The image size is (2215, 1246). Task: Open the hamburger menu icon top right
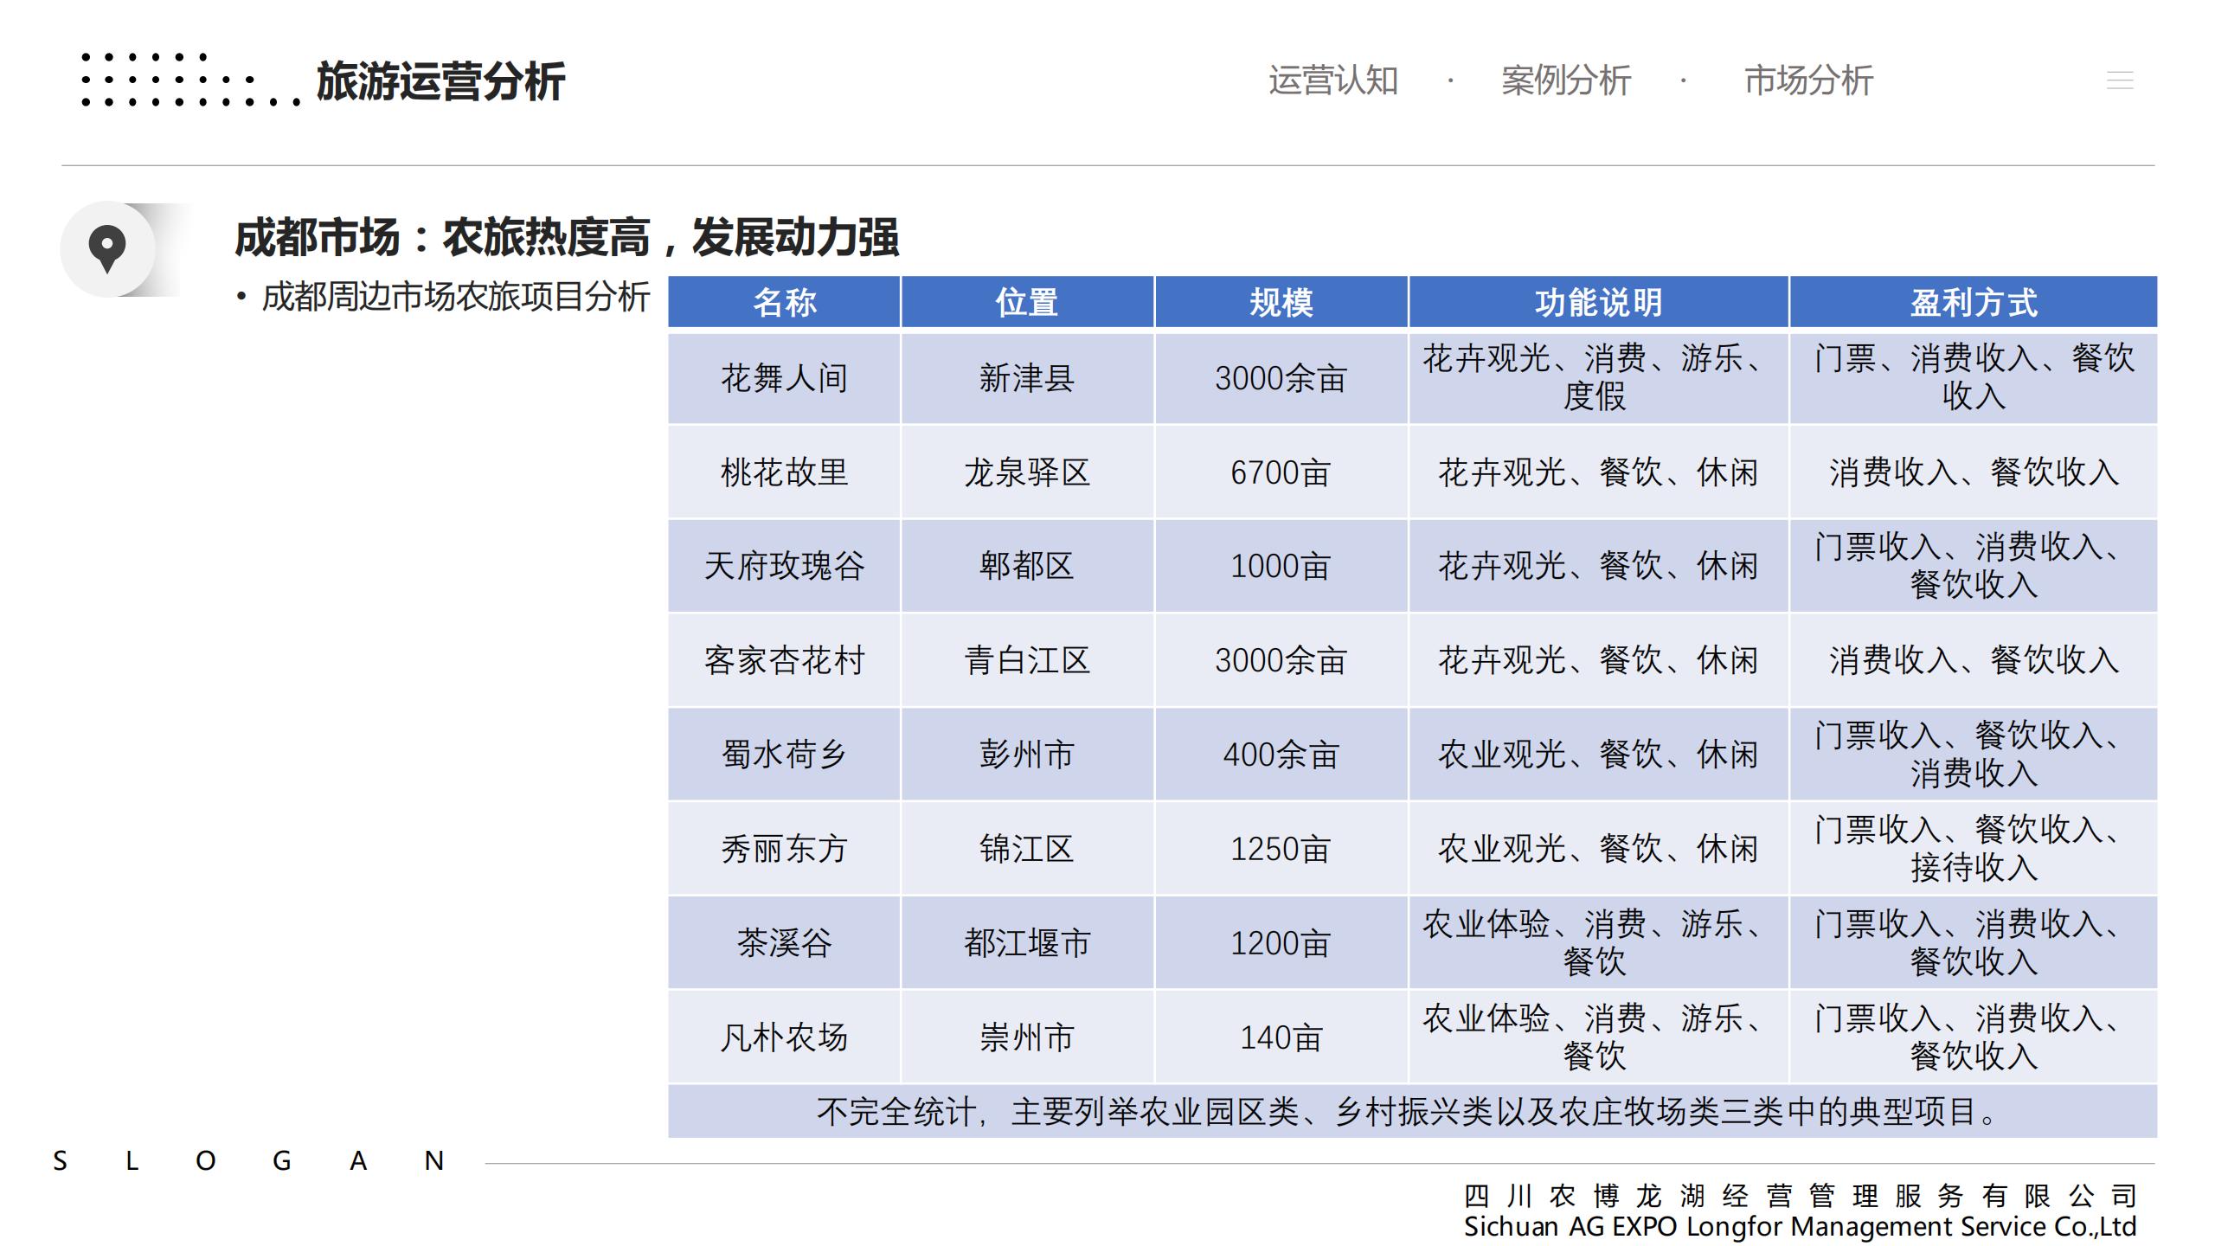pyautogui.click(x=2119, y=80)
